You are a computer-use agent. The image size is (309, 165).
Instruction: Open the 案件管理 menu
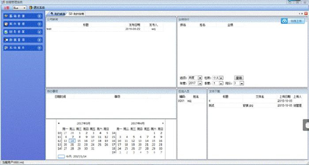point(23,24)
